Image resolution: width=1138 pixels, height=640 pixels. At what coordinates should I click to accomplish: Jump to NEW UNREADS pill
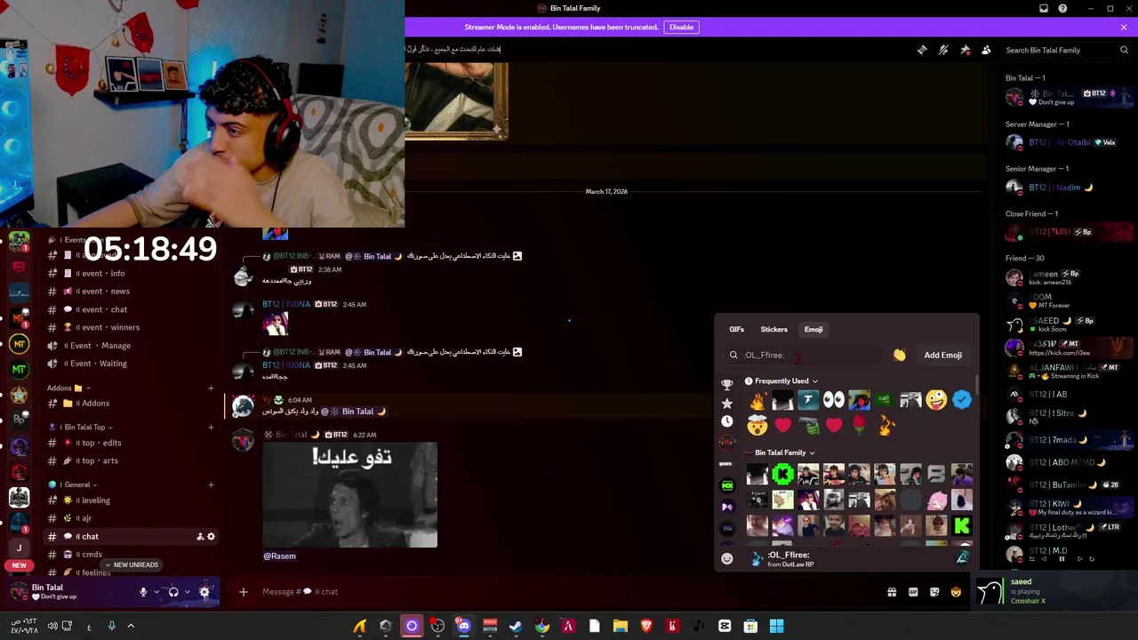(132, 565)
